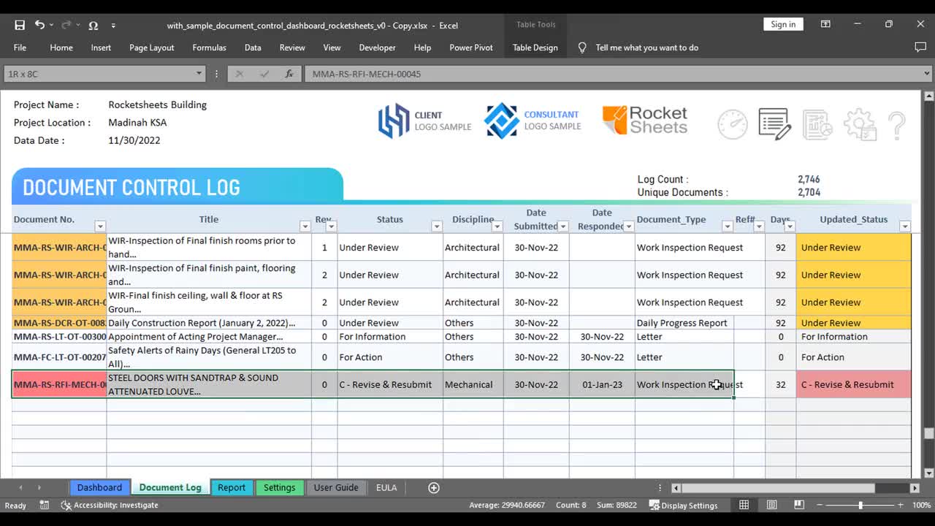Open the Formulas ribbon tab
This screenshot has width=935, height=526.
pos(209,47)
